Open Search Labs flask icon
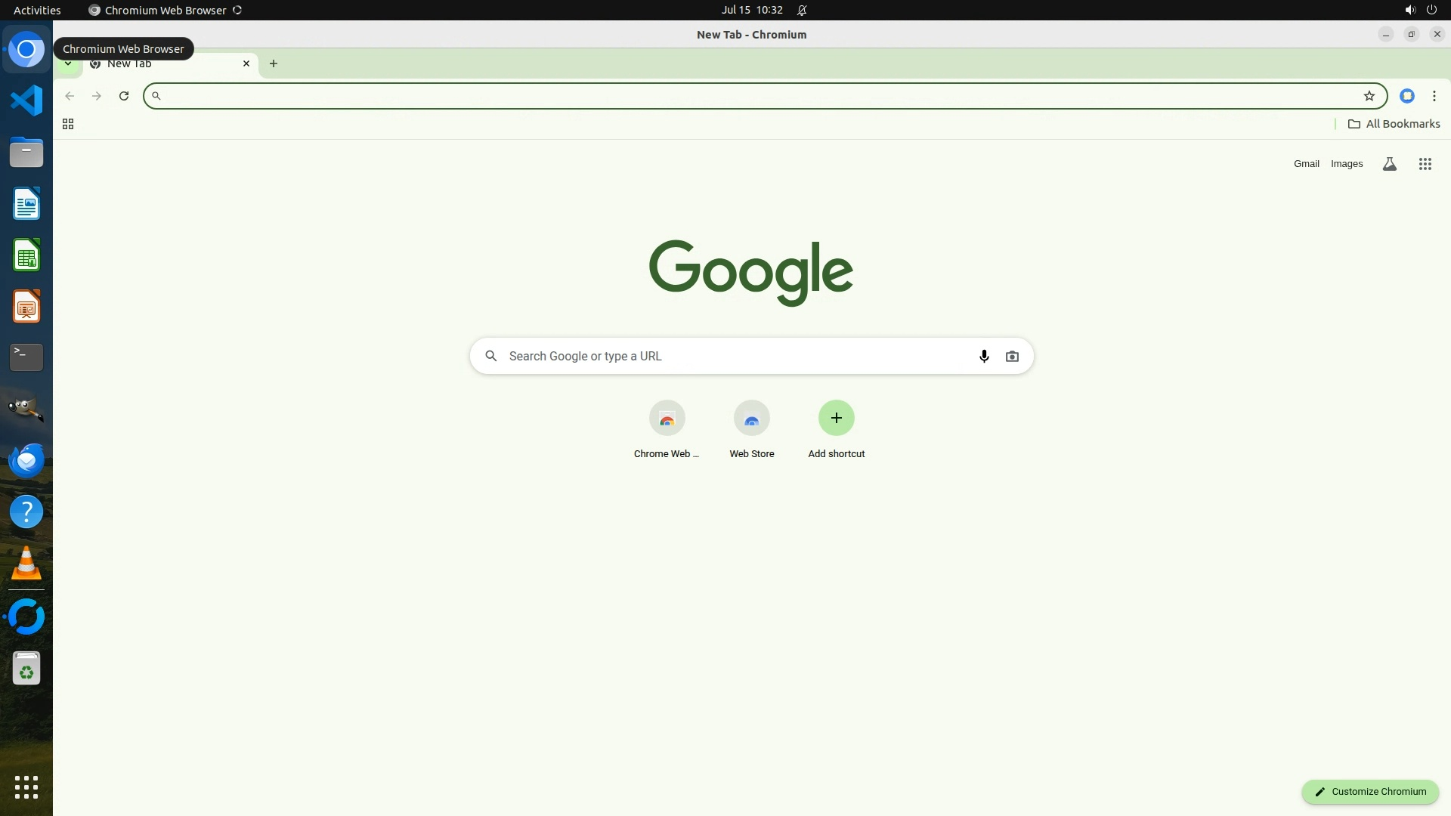This screenshot has width=1451, height=816. click(x=1389, y=164)
